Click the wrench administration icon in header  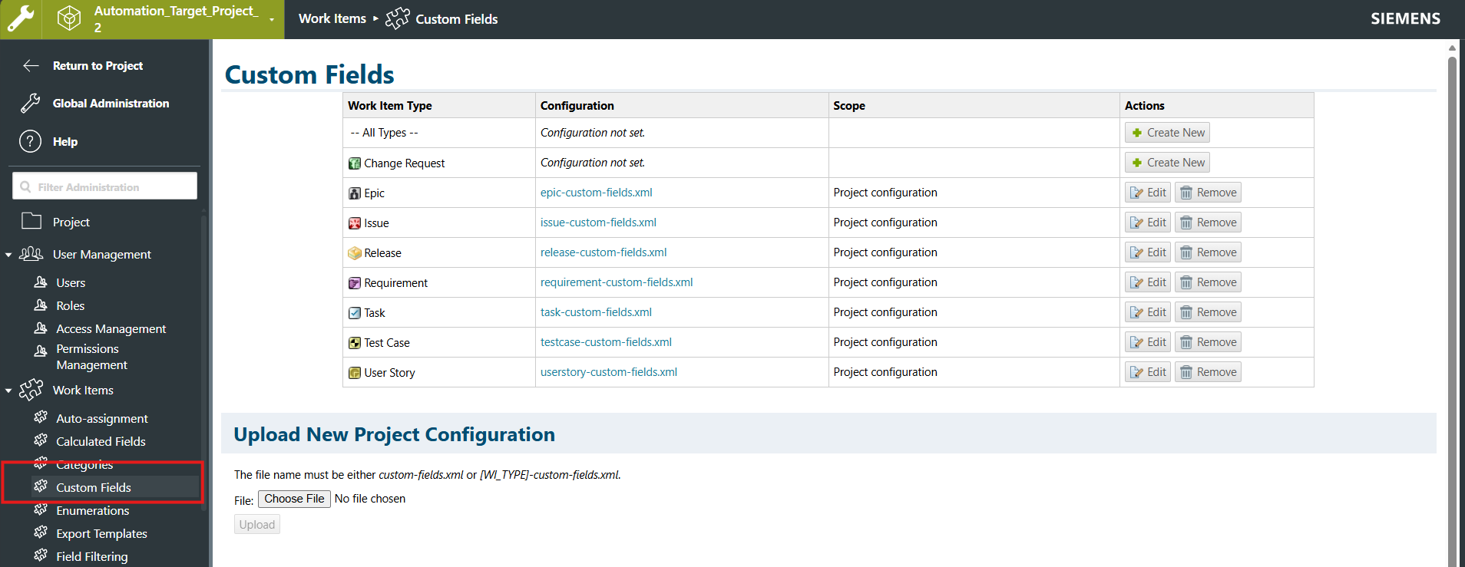(x=21, y=19)
